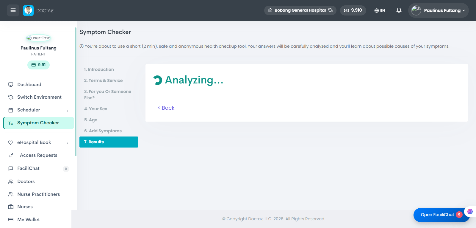This screenshot has width=476, height=228.
Task: Click the brain icon near Open FaciliChat
Action: 470,212
